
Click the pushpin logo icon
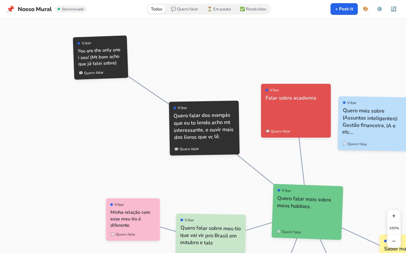coord(10,9)
